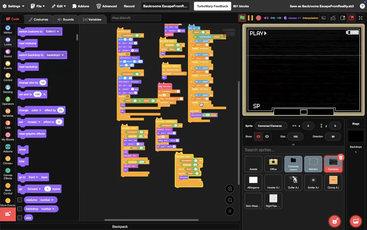Collapse the sprite info panel arrow
Screen dimensions: 367x230
tap(293, 145)
